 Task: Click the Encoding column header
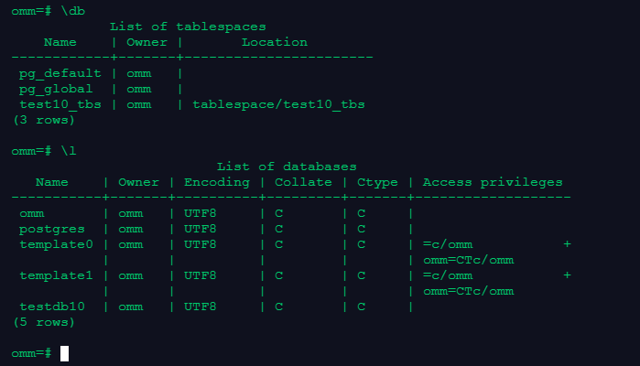click(x=216, y=182)
